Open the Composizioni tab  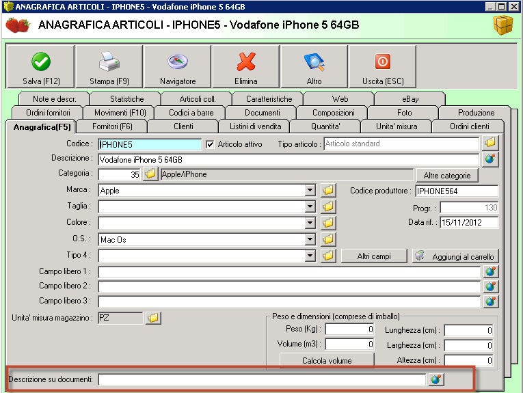(x=333, y=113)
